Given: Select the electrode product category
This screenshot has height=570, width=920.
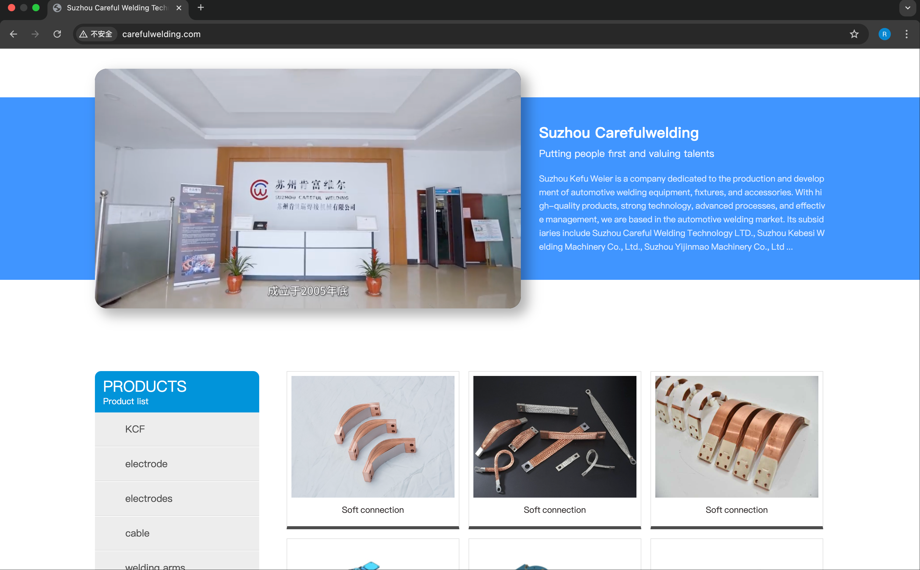Looking at the screenshot, I should click(177, 464).
